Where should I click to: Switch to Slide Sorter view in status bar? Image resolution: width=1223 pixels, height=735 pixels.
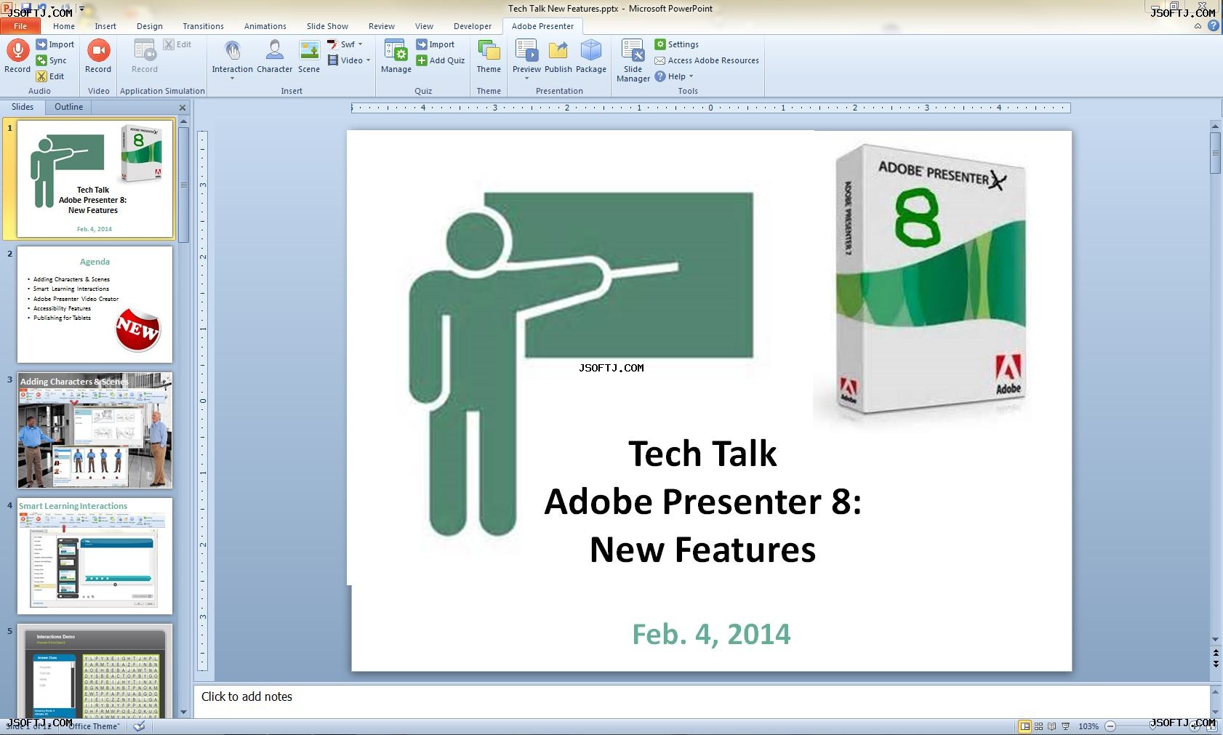pyautogui.click(x=1038, y=726)
